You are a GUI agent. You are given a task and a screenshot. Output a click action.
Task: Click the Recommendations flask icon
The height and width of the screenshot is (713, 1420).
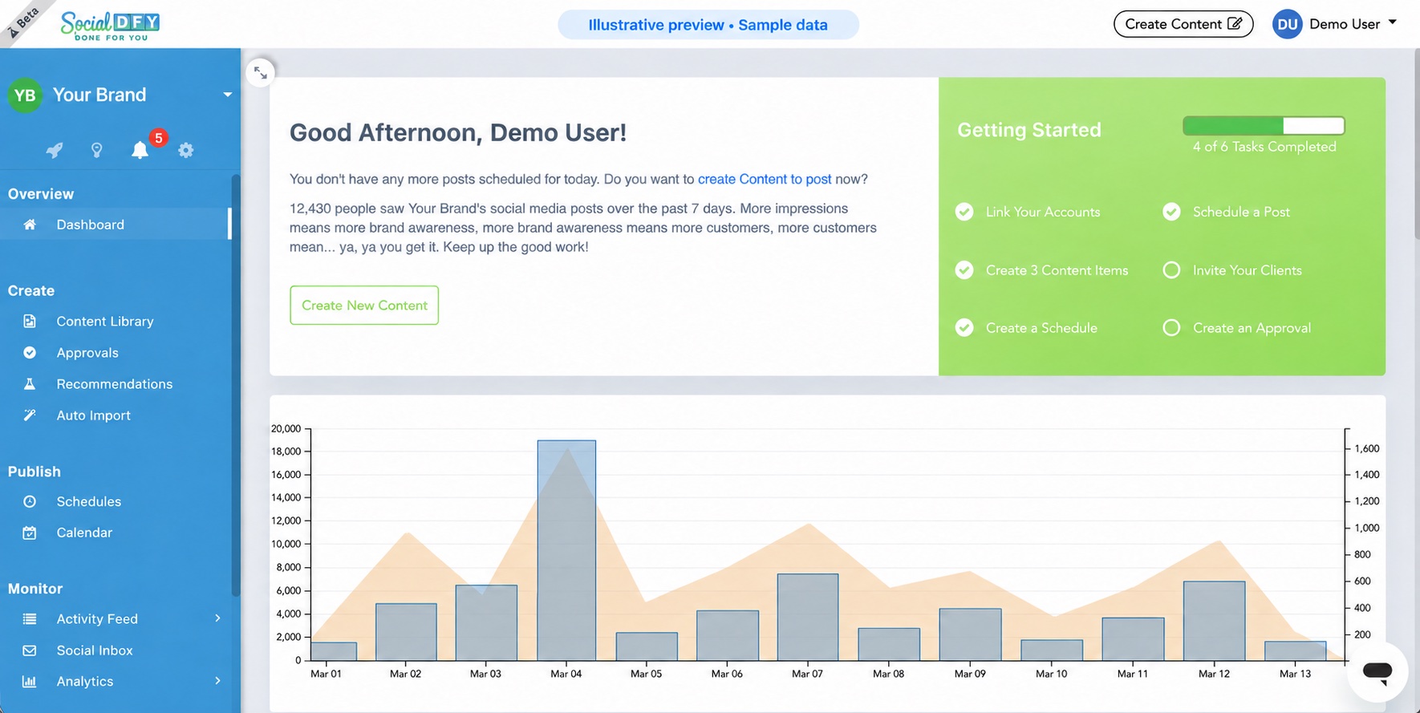click(x=30, y=383)
